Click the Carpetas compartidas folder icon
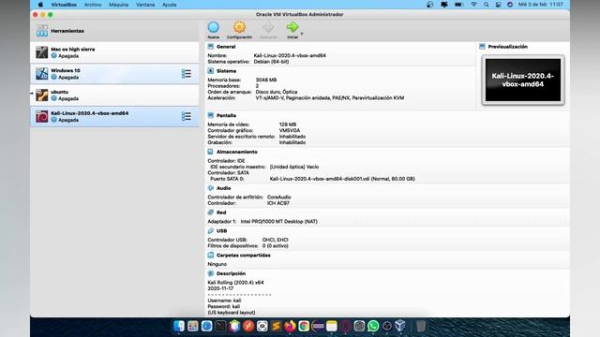 pos(210,255)
